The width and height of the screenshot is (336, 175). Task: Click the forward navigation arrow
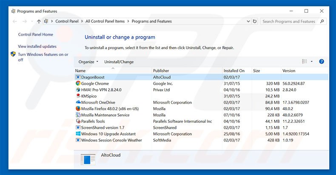tap(25, 21)
